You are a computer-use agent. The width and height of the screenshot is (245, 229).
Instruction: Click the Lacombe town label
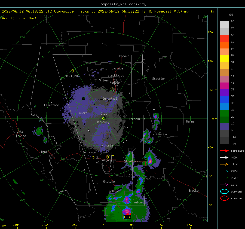117,68
